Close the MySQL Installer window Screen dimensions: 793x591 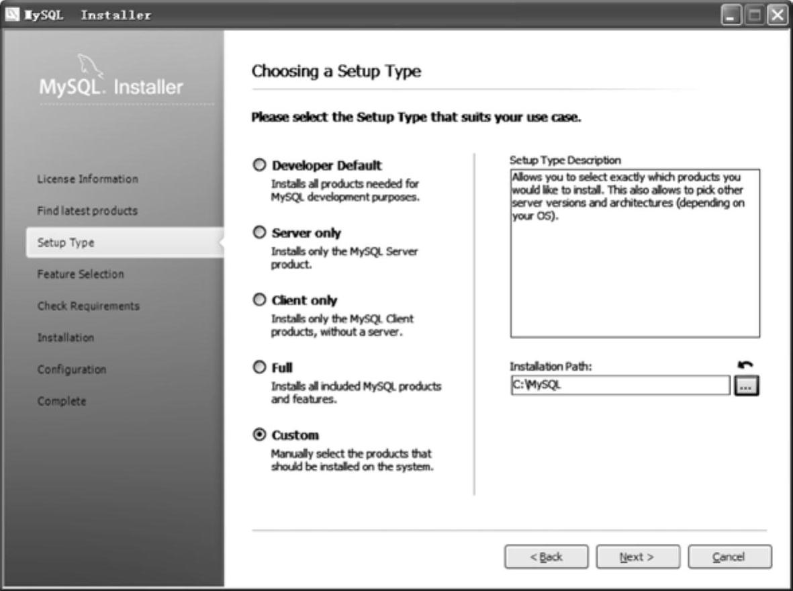click(x=777, y=15)
